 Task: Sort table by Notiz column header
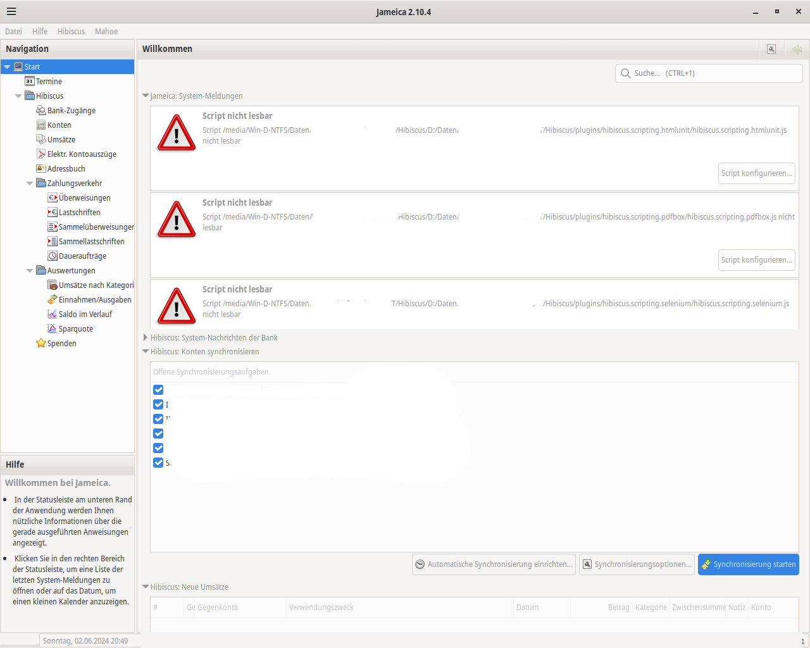click(x=737, y=607)
